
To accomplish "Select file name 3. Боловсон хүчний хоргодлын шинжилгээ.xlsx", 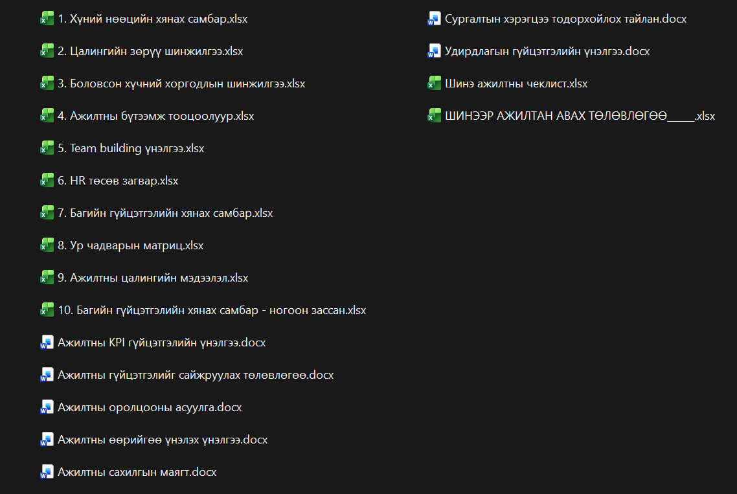I will tap(181, 84).
